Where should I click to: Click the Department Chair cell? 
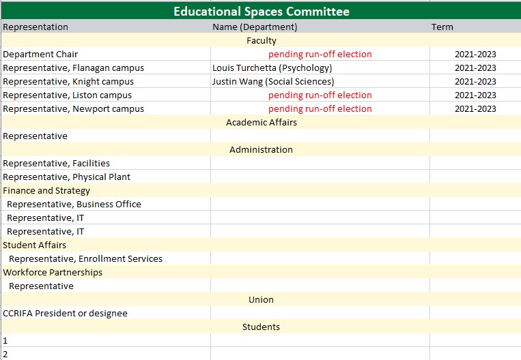click(x=40, y=55)
